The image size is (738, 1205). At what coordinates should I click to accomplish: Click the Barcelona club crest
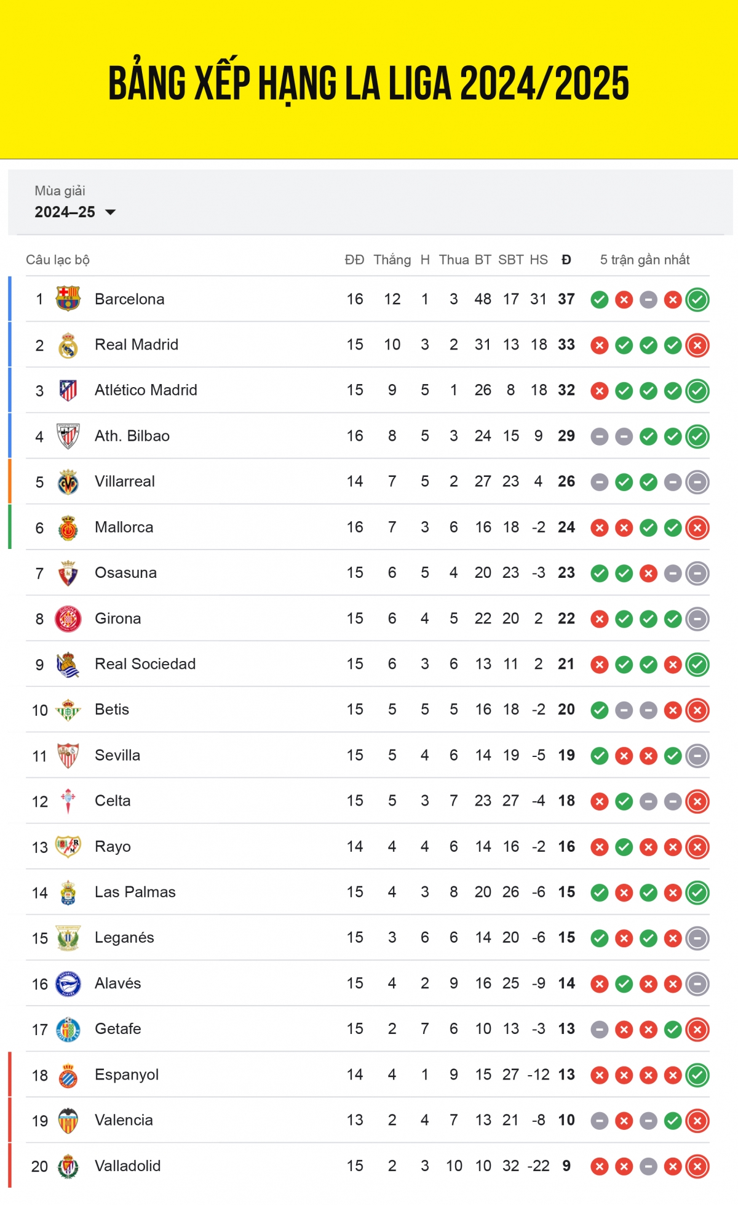click(x=68, y=299)
